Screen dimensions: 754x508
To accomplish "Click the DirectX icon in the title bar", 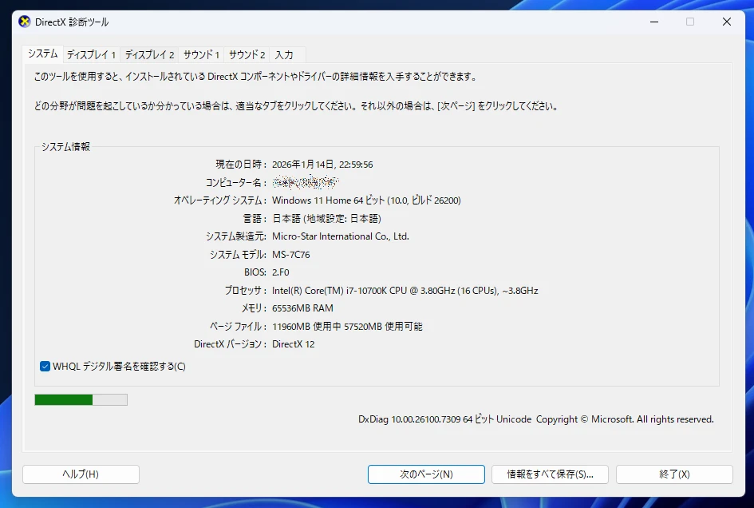I will click(25, 22).
